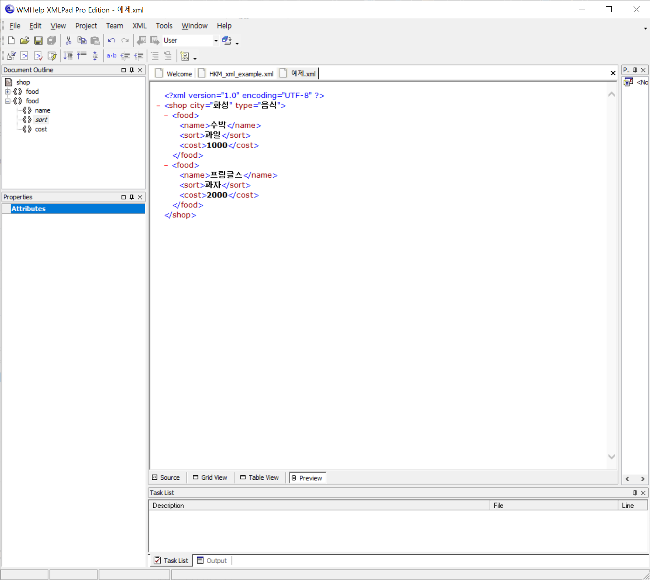The width and height of the screenshot is (650, 580).
Task: Select the shop root in Document Outline
Action: click(x=23, y=82)
